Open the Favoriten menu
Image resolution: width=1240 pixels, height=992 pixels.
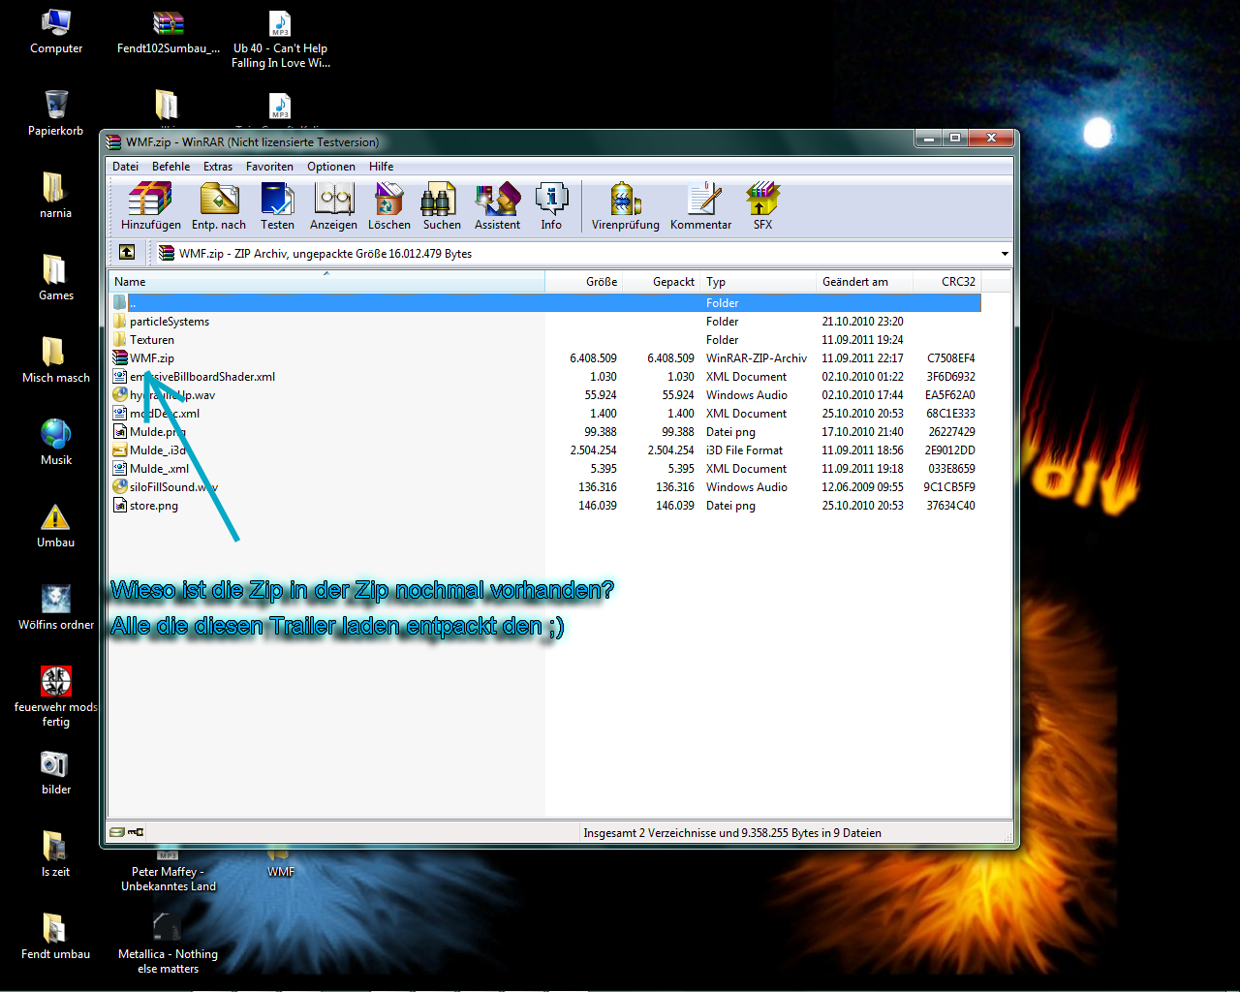point(269,167)
